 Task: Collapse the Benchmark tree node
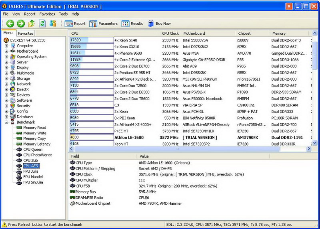(6, 122)
